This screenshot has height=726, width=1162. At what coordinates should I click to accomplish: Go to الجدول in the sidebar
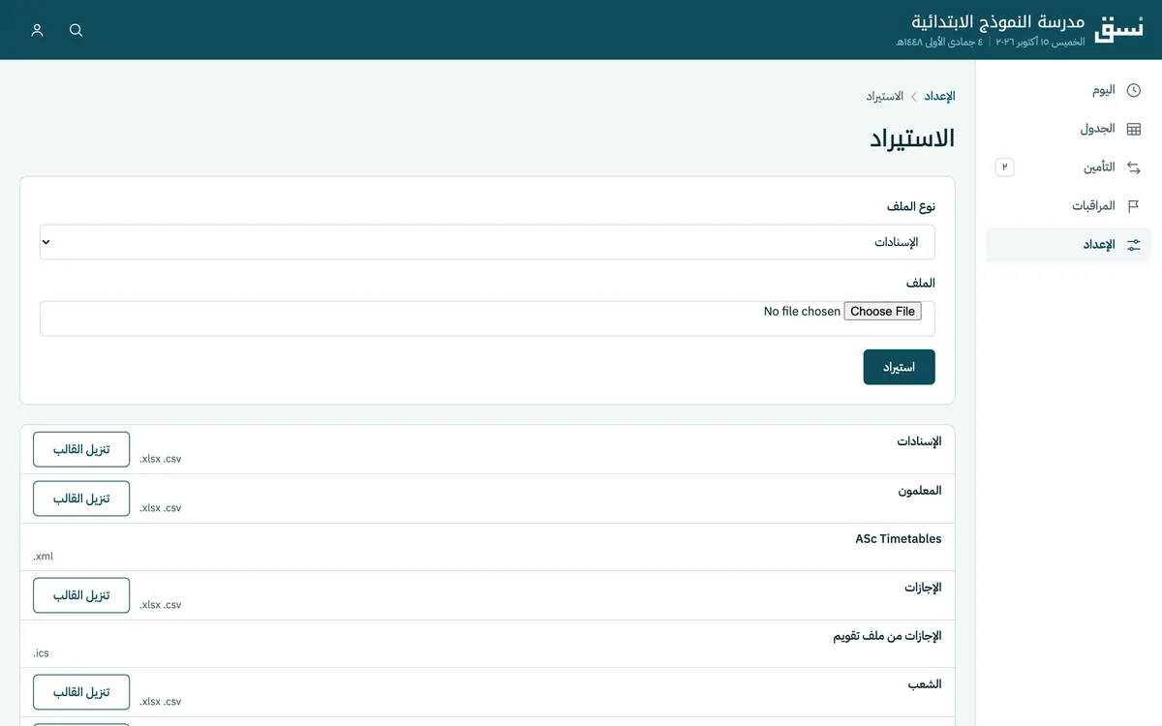1069,129
